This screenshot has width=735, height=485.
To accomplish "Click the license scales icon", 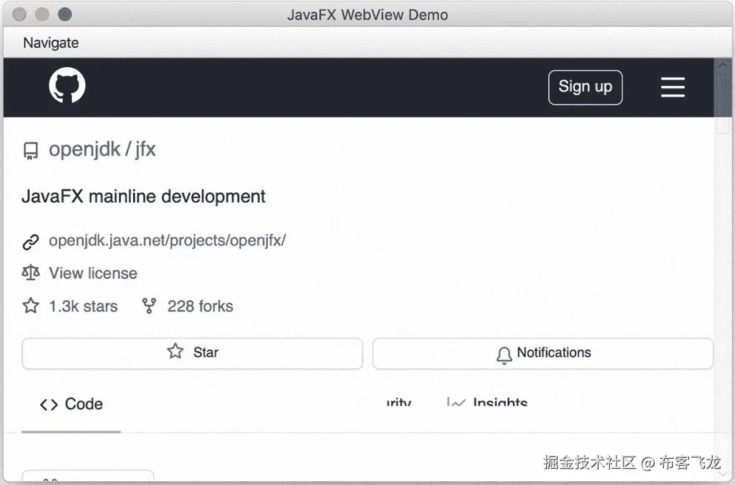I will [31, 272].
